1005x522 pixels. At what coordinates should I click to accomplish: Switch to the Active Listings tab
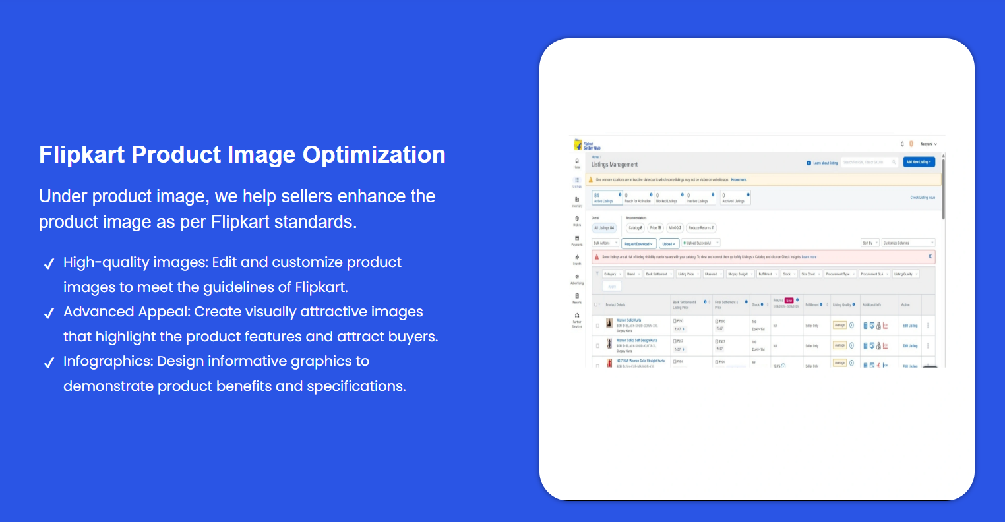tap(607, 198)
